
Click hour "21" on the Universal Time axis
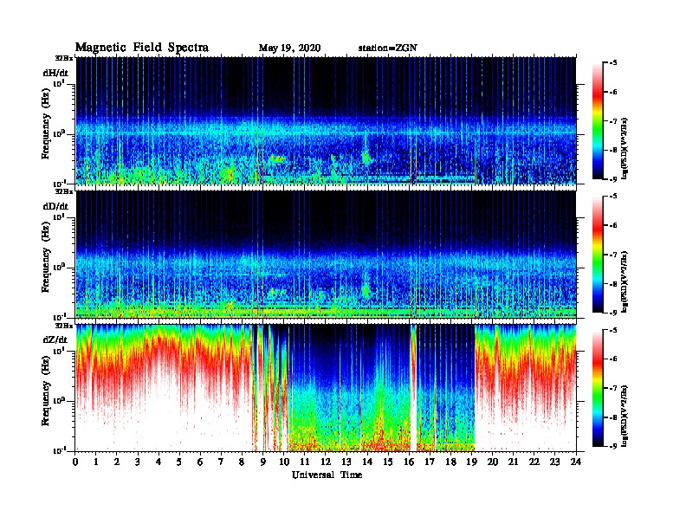pos(513,462)
